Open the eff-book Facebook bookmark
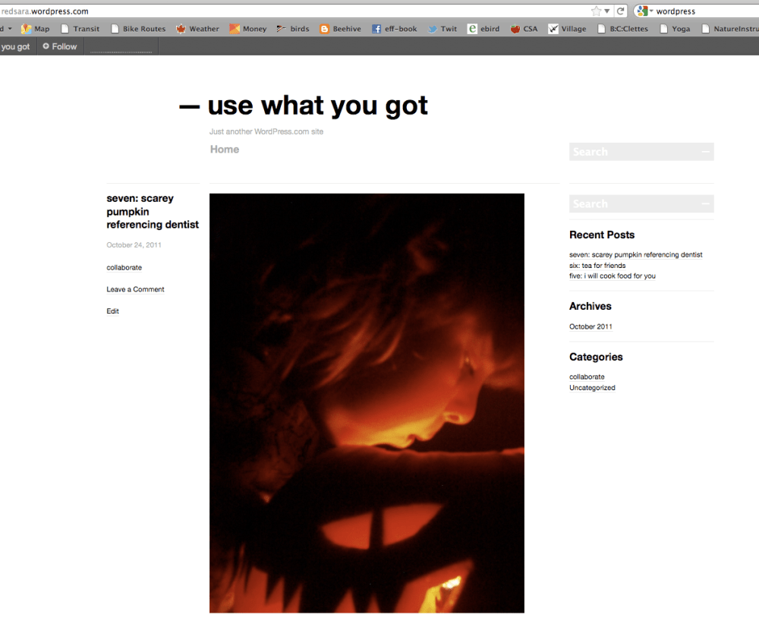This screenshot has height=624, width=759. click(x=395, y=29)
